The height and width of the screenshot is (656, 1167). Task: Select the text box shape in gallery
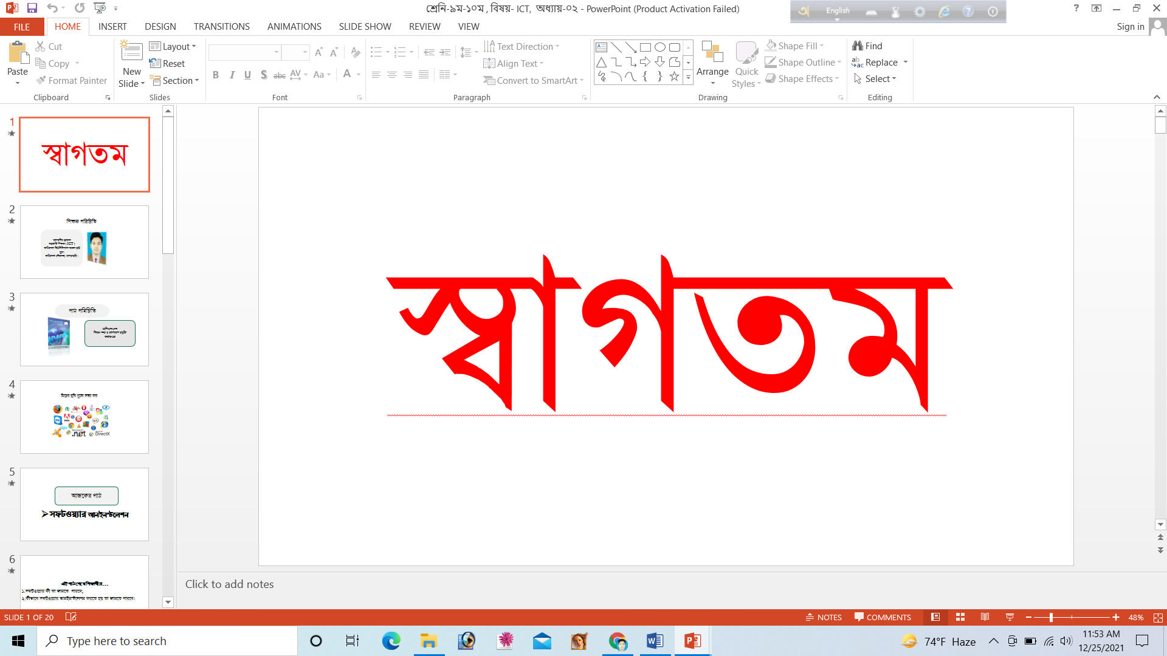click(601, 47)
